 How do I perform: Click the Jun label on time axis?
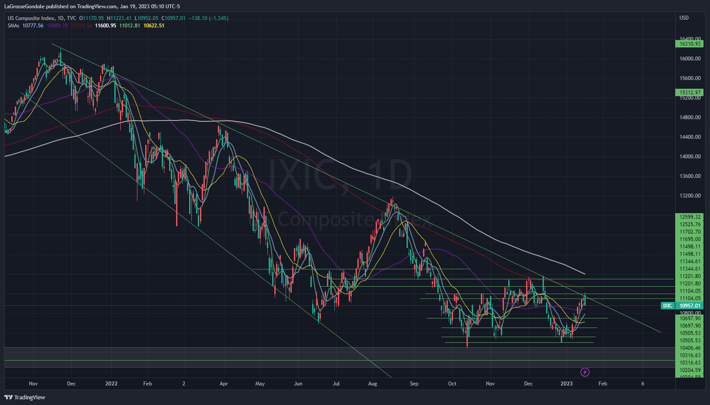click(x=298, y=384)
